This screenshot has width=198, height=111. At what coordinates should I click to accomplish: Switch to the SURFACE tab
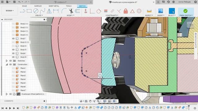point(38,6)
